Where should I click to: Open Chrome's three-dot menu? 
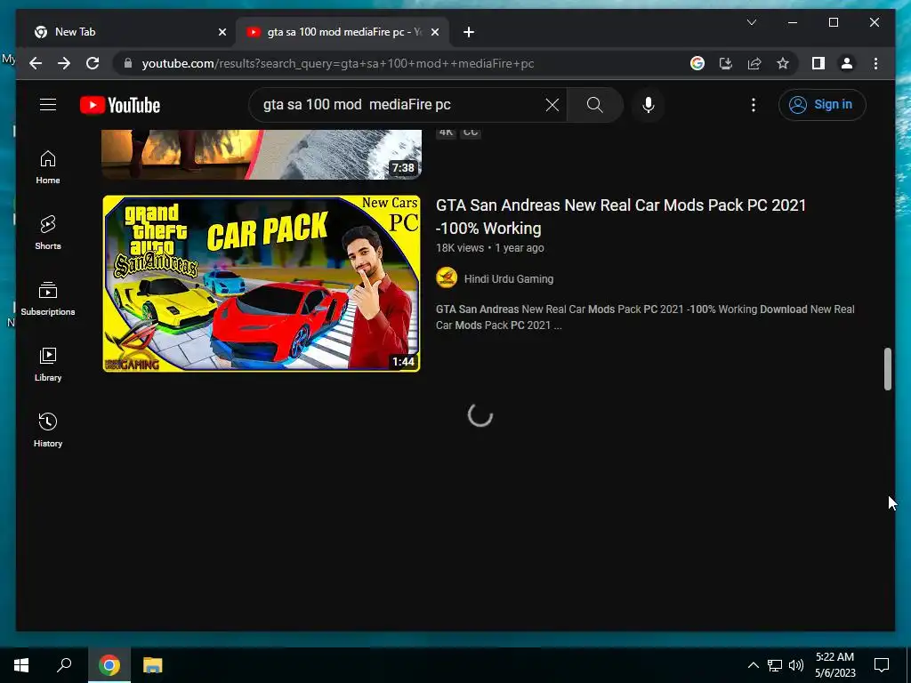point(875,63)
